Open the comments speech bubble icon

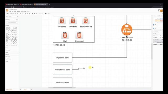(159, 11)
